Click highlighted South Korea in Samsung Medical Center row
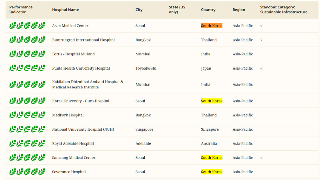The image size is (320, 180). pyautogui.click(x=212, y=158)
